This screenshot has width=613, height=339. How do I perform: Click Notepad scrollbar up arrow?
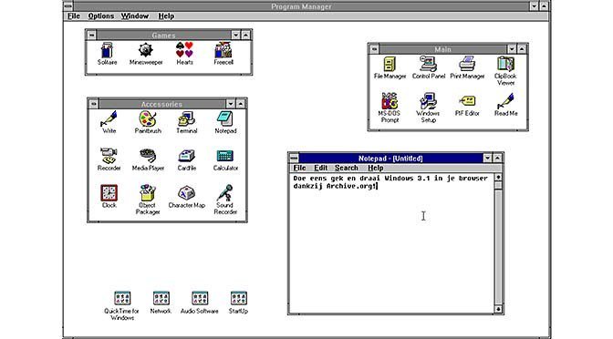click(x=498, y=178)
